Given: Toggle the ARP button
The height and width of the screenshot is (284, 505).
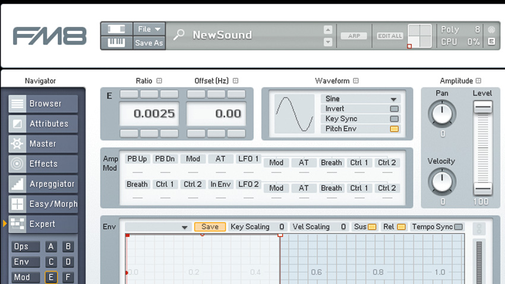Looking at the screenshot, I should 354,36.
